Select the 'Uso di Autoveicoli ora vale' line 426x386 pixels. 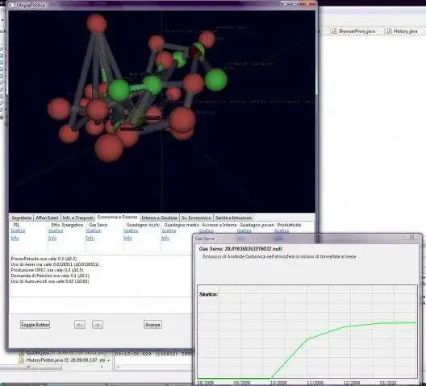[50, 281]
